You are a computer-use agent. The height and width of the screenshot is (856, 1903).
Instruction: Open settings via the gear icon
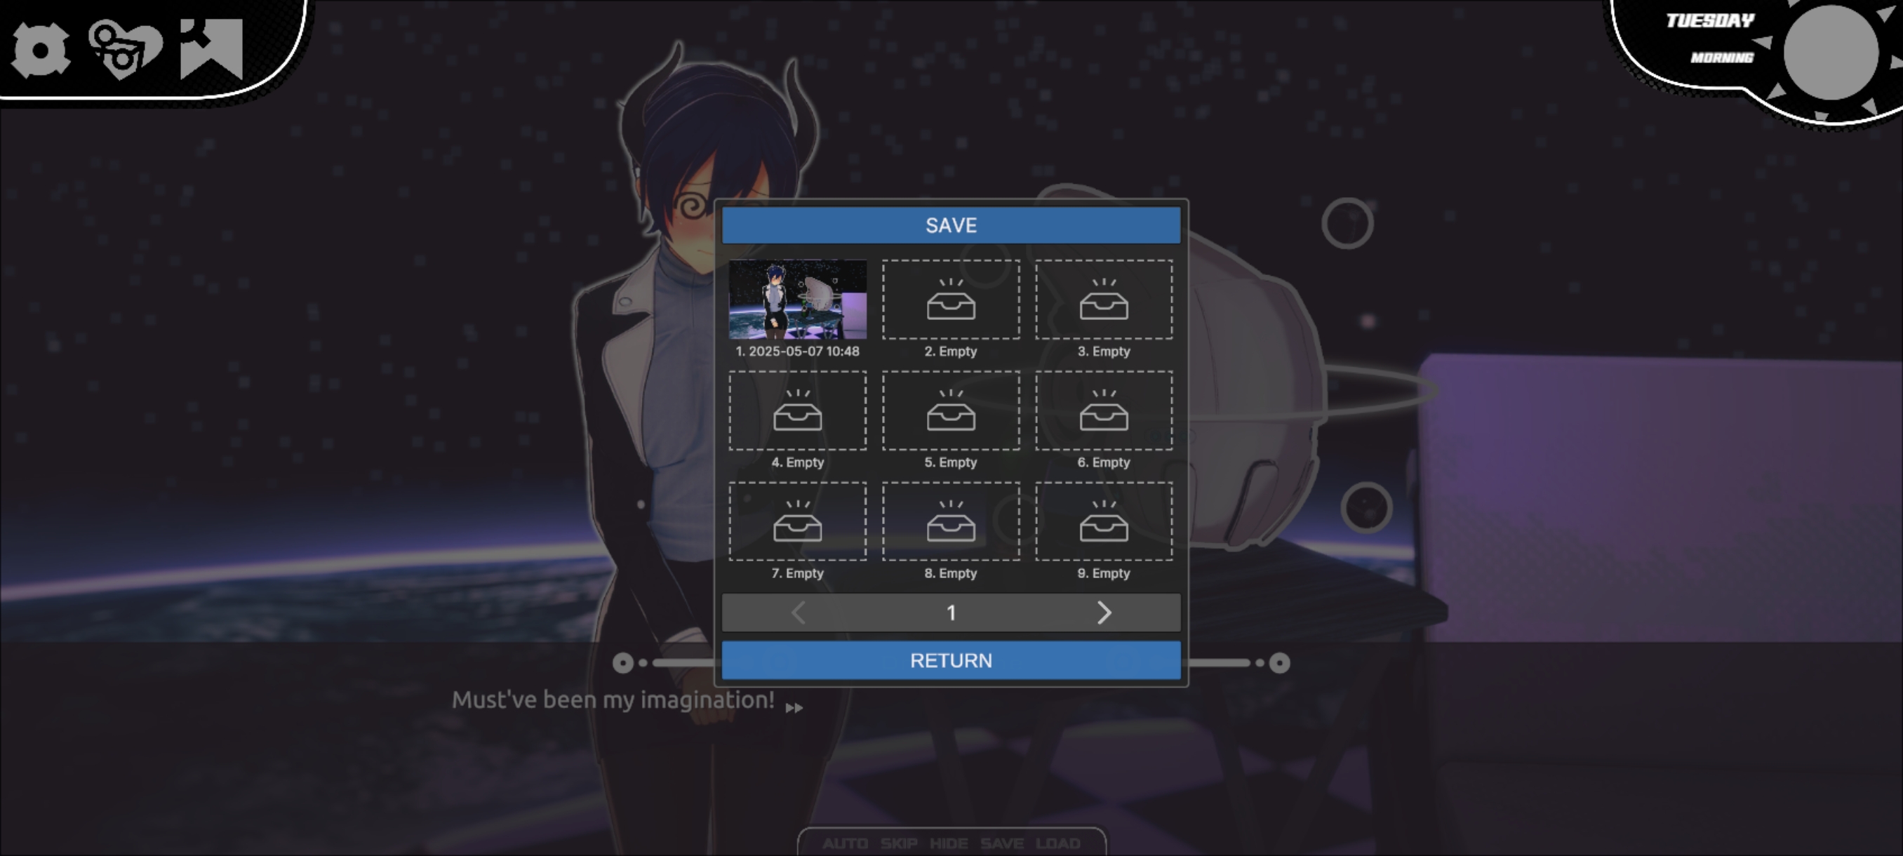pyautogui.click(x=41, y=50)
